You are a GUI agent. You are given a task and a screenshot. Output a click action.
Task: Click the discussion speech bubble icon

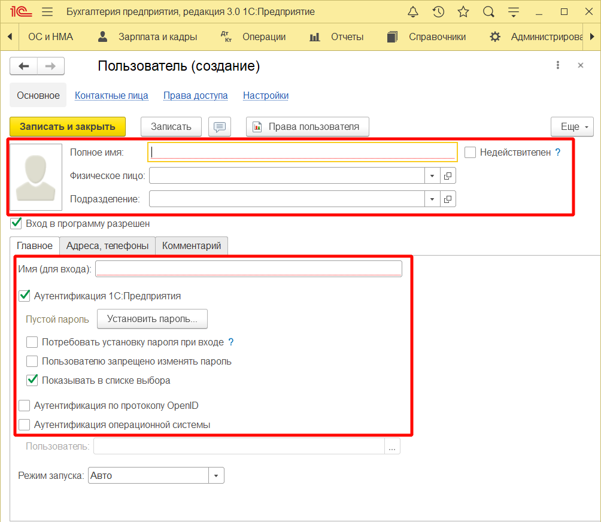click(x=220, y=127)
